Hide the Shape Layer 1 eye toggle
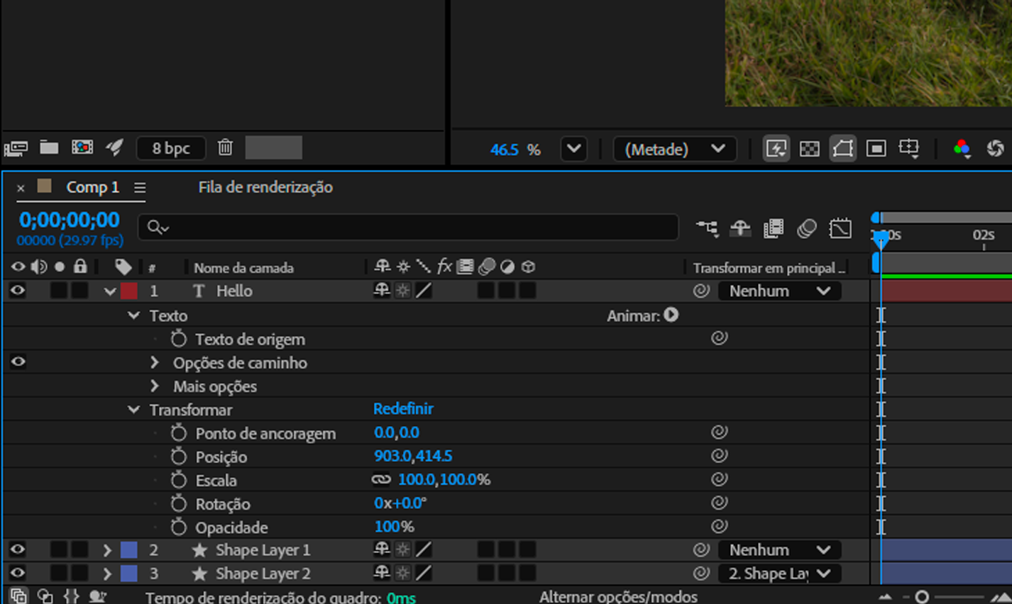The width and height of the screenshot is (1012, 604). (18, 550)
